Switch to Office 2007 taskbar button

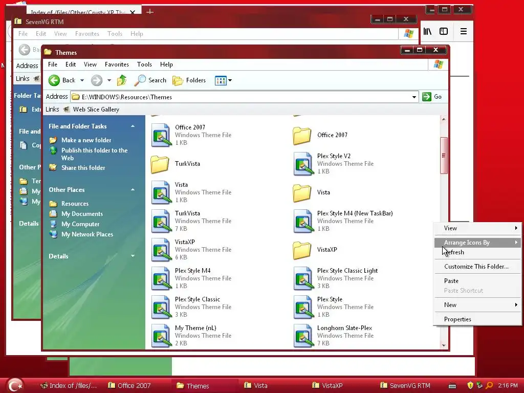(129, 385)
